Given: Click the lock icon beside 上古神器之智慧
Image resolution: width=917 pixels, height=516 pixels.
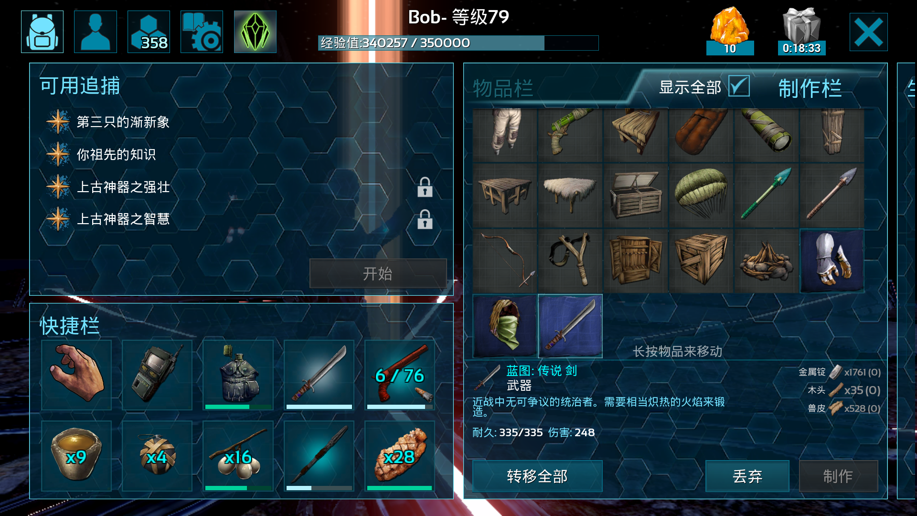Looking at the screenshot, I should coord(425,219).
